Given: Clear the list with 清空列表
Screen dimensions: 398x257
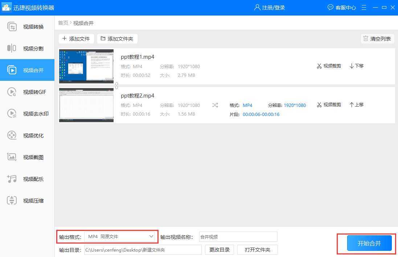Looking at the screenshot, I should (377, 38).
